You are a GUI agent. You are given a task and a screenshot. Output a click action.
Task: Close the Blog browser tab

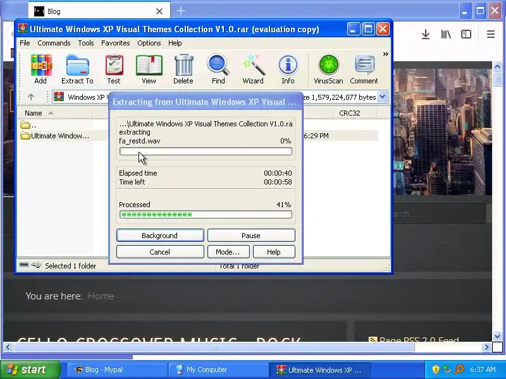(x=159, y=11)
